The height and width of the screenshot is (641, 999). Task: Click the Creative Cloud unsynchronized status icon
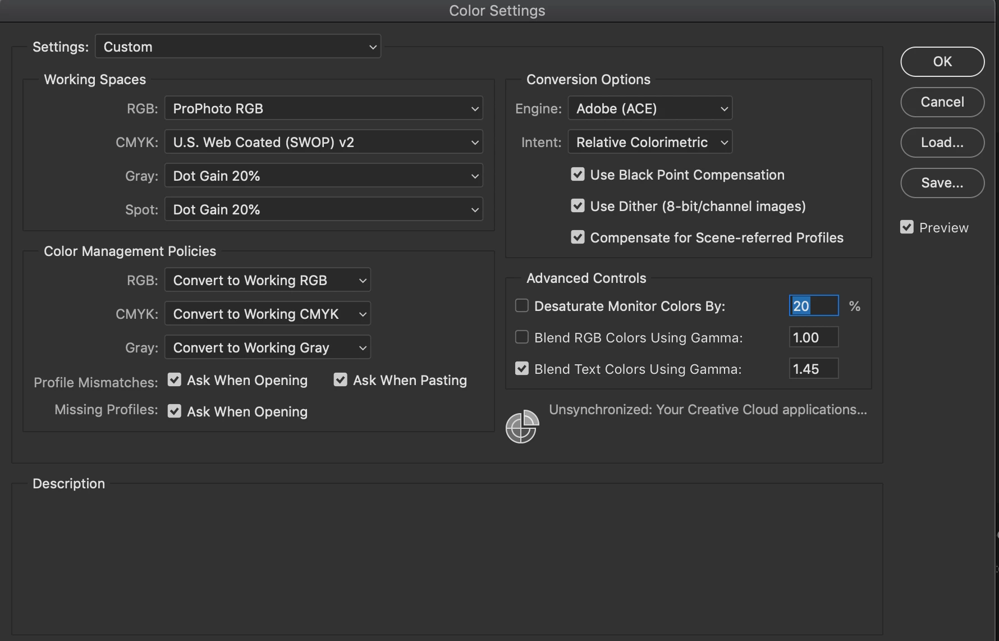click(x=522, y=427)
